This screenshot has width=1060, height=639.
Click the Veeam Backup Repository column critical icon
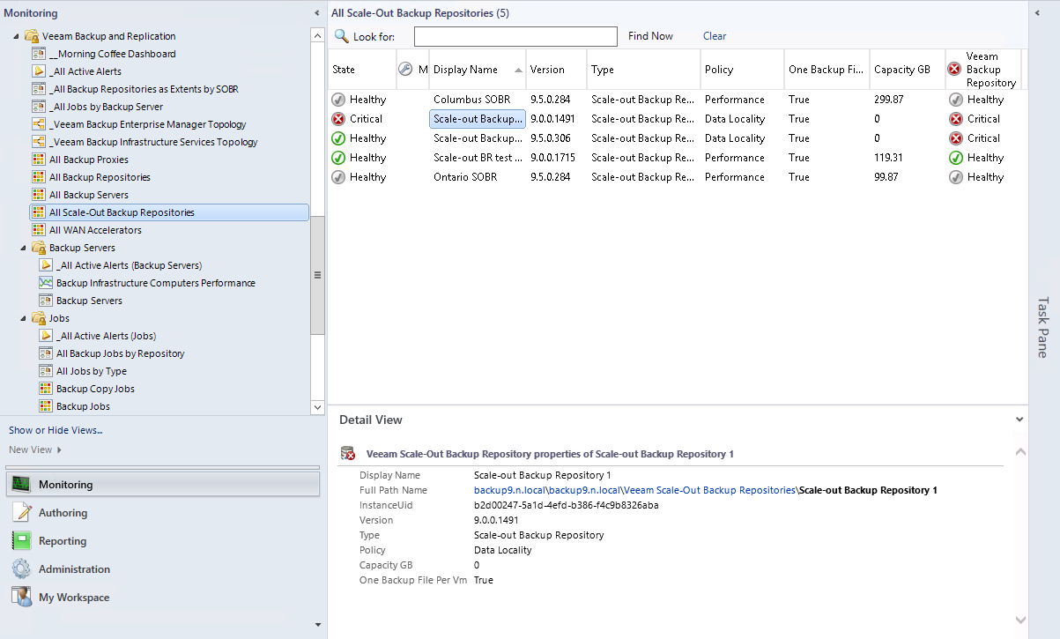[954, 69]
